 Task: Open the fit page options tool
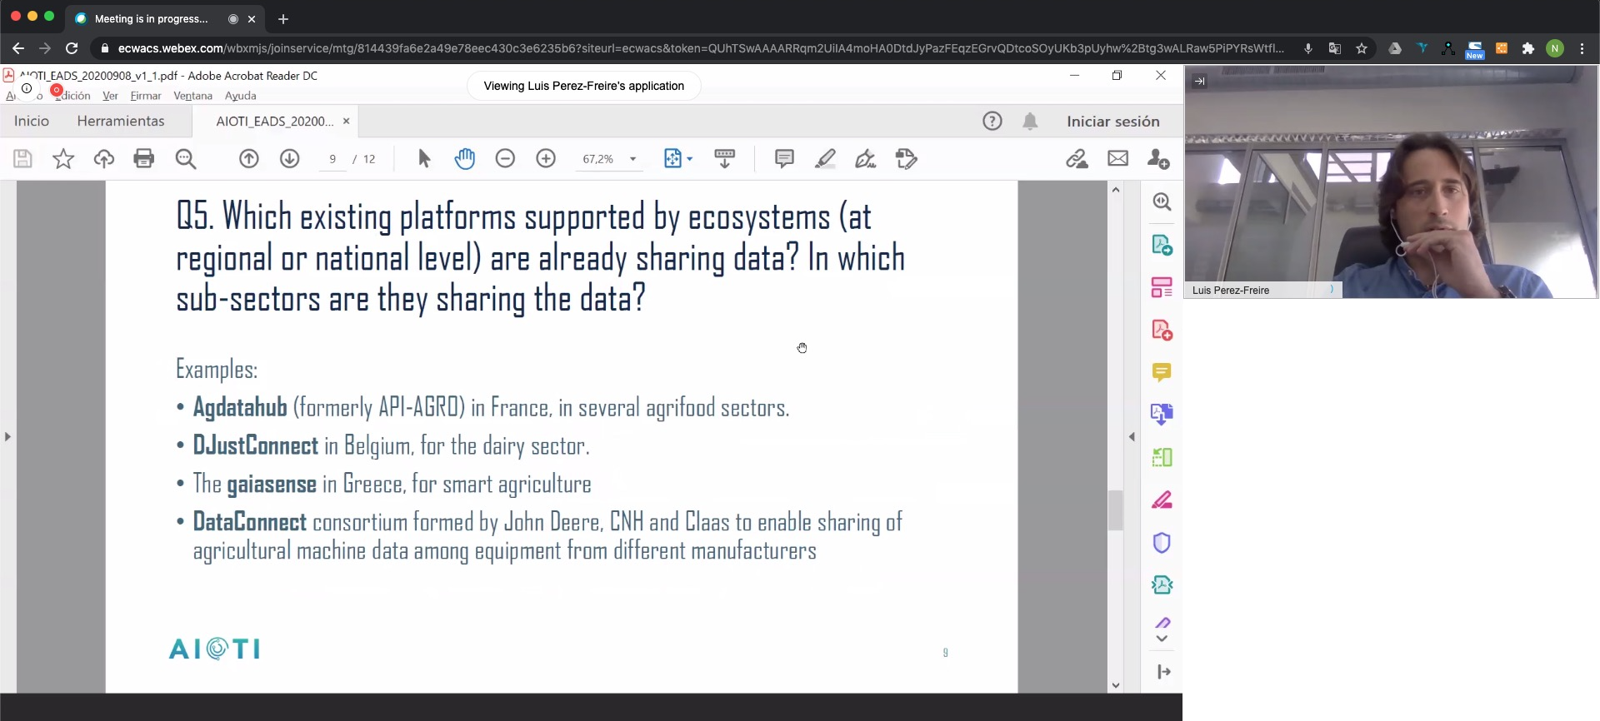677,158
